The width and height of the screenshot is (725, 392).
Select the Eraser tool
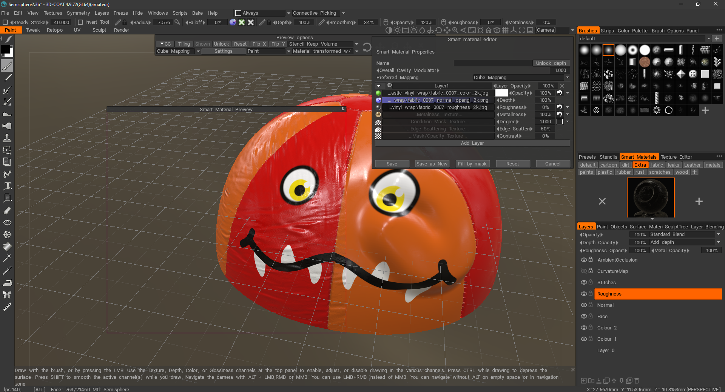tap(7, 210)
